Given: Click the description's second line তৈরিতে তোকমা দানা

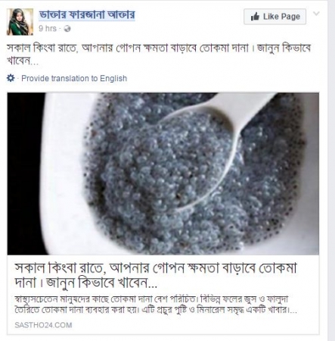Looking at the screenshot, I should (156, 310).
